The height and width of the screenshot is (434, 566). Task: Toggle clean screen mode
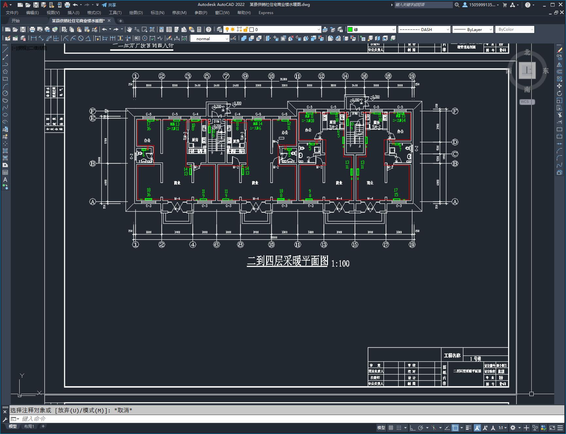(552, 428)
